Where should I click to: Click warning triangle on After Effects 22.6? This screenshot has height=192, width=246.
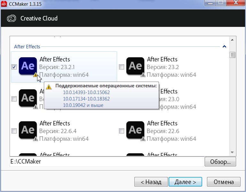tap(143, 139)
